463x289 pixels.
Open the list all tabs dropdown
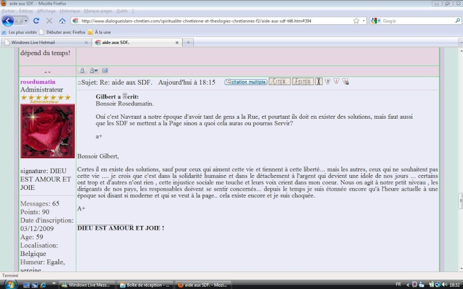461,42
